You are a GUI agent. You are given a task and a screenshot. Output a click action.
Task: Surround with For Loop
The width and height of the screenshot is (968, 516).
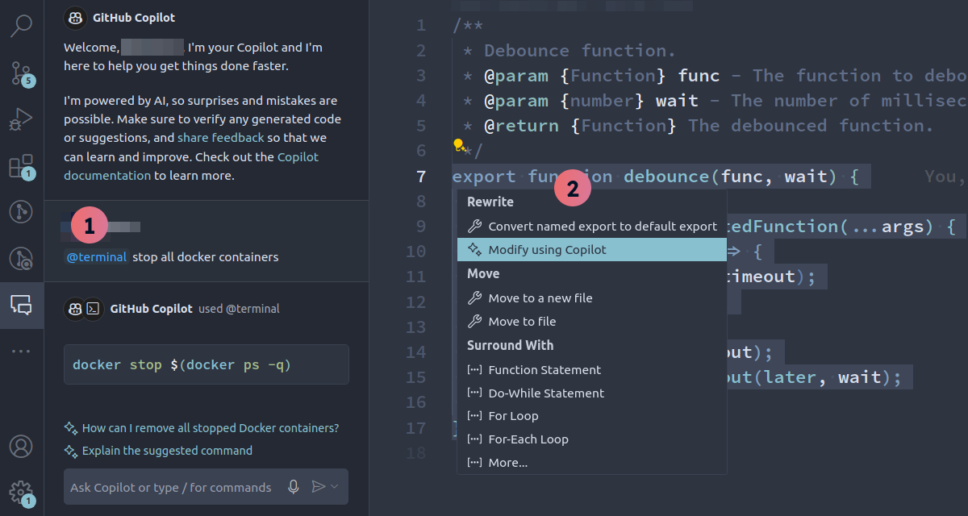pyautogui.click(x=592, y=416)
